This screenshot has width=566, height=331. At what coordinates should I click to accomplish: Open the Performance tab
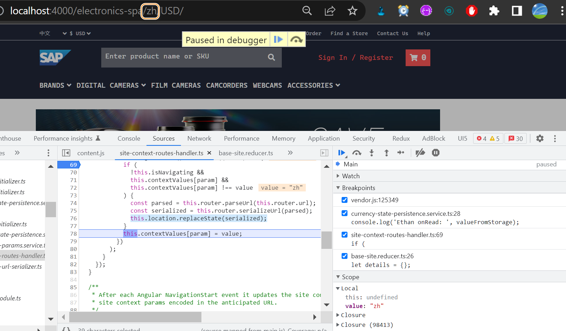[242, 139]
